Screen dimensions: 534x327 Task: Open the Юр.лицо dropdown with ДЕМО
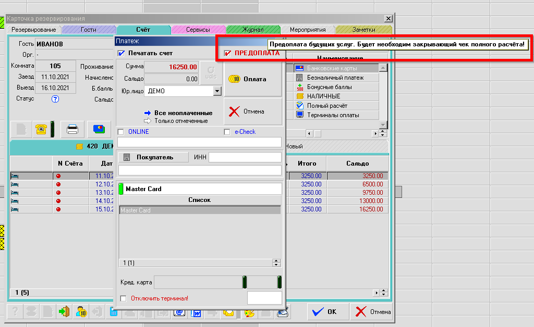pyautogui.click(x=217, y=91)
